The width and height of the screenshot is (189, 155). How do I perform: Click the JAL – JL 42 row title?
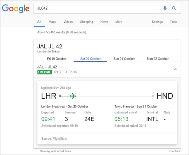click(47, 67)
